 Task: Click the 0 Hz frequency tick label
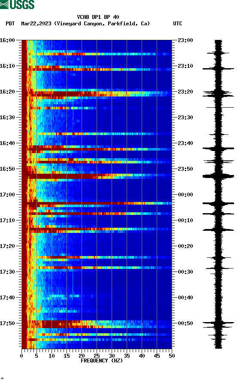coord(21,356)
